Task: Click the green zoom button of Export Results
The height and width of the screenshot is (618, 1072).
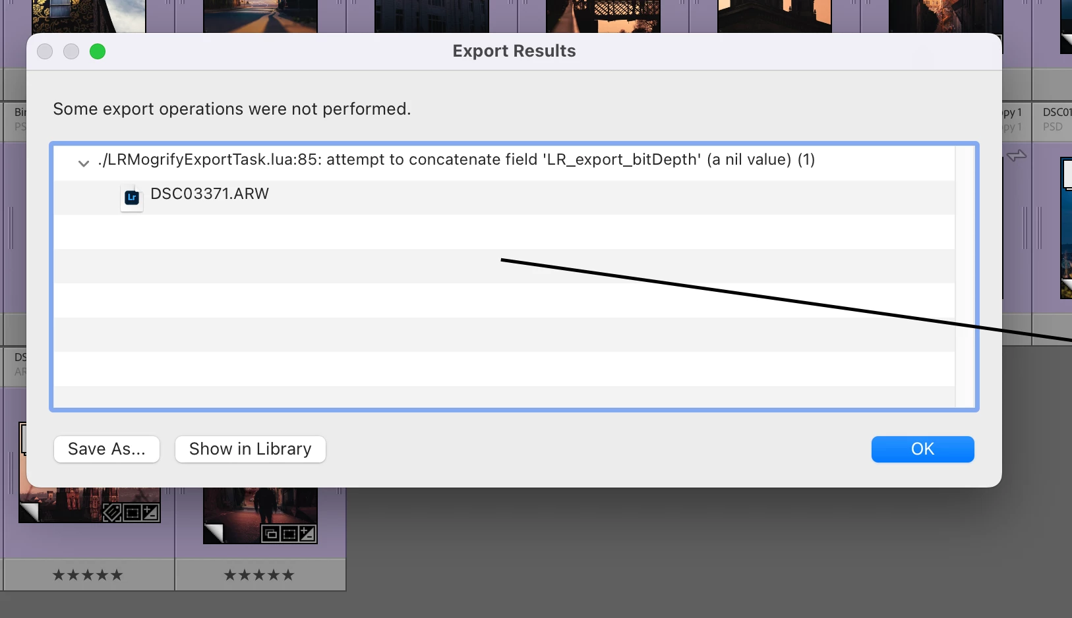Action: pos(98,51)
